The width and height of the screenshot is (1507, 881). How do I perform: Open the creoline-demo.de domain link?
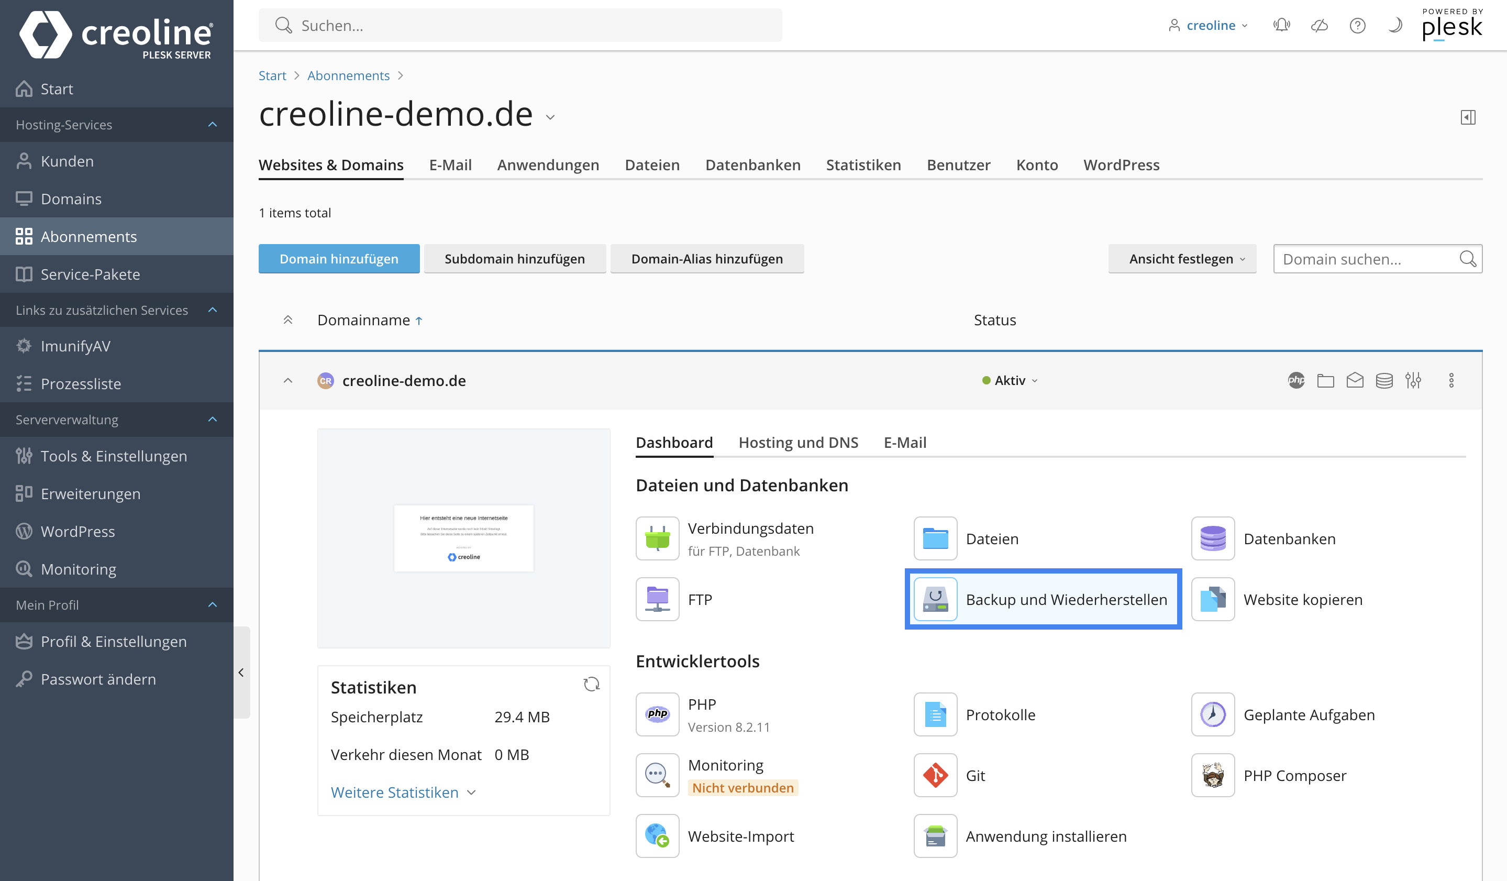[x=404, y=380]
